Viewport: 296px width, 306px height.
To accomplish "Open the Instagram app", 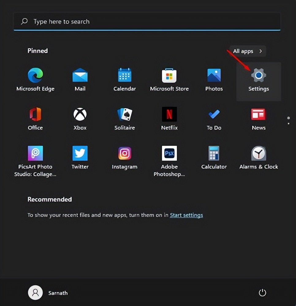I will (x=125, y=158).
